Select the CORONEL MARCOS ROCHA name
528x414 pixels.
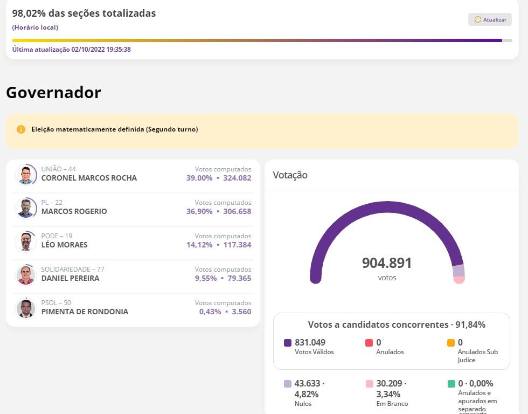89,178
